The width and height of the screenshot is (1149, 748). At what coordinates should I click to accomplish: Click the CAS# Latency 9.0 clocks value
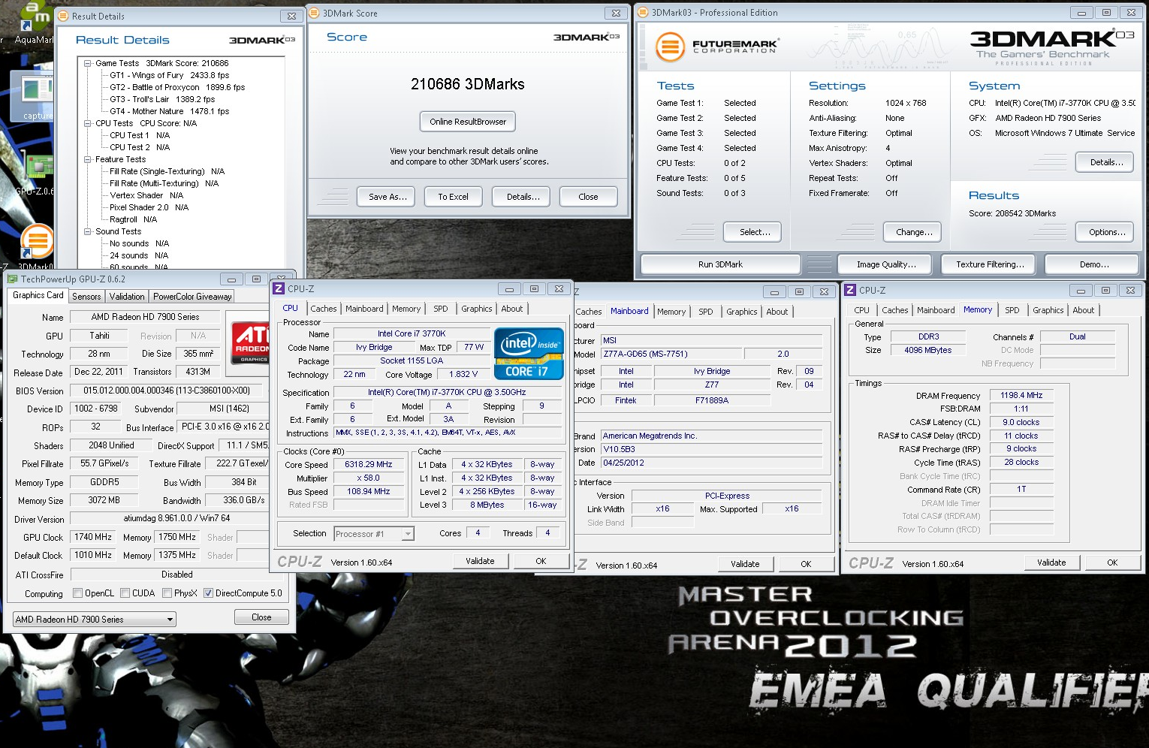[x=1021, y=422]
